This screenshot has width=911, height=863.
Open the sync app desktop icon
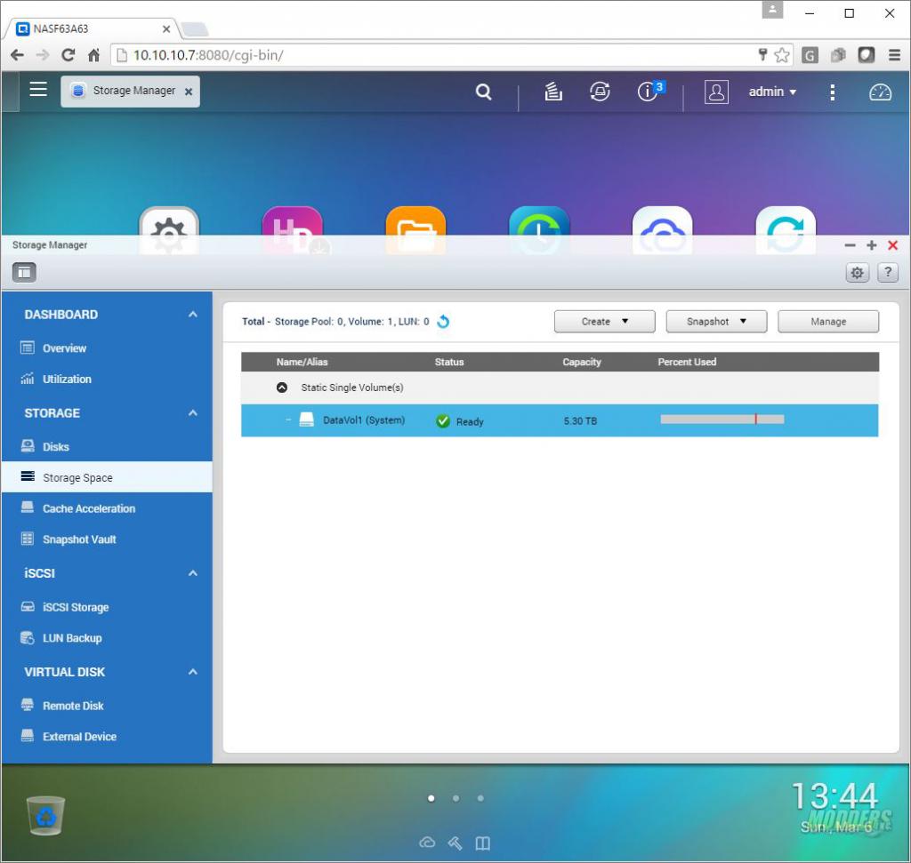point(786,231)
